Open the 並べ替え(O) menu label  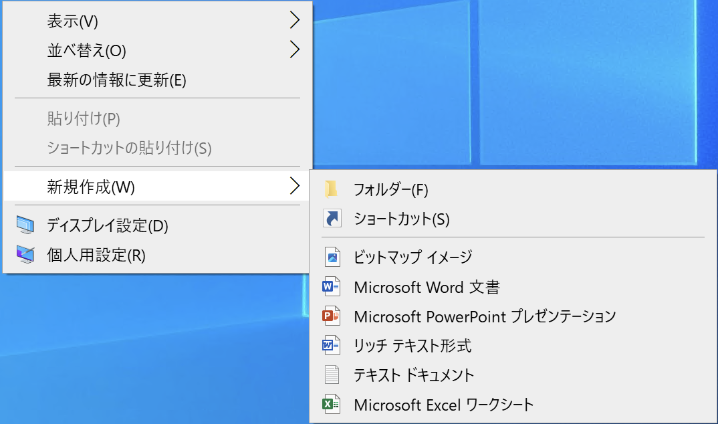[x=86, y=50]
